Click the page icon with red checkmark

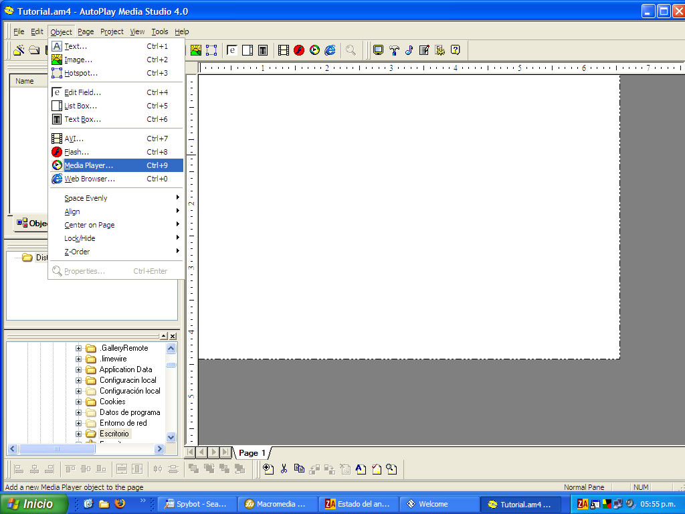pyautogui.click(x=376, y=469)
